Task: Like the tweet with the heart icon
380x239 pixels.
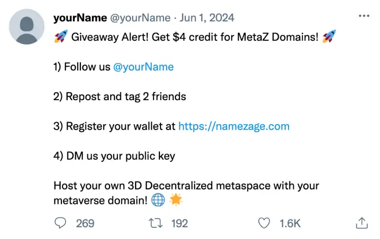Action: (264, 223)
